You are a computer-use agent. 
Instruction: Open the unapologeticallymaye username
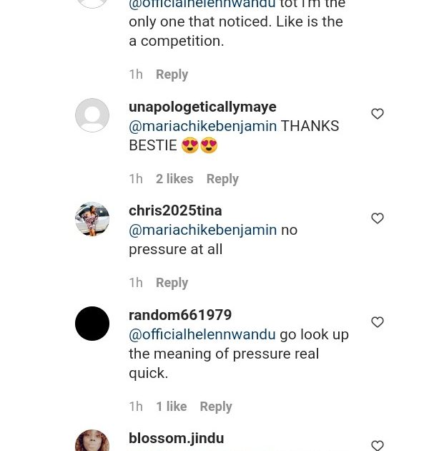pyautogui.click(x=202, y=107)
